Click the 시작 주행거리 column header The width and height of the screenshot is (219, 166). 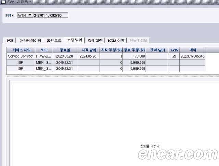tap(111, 50)
